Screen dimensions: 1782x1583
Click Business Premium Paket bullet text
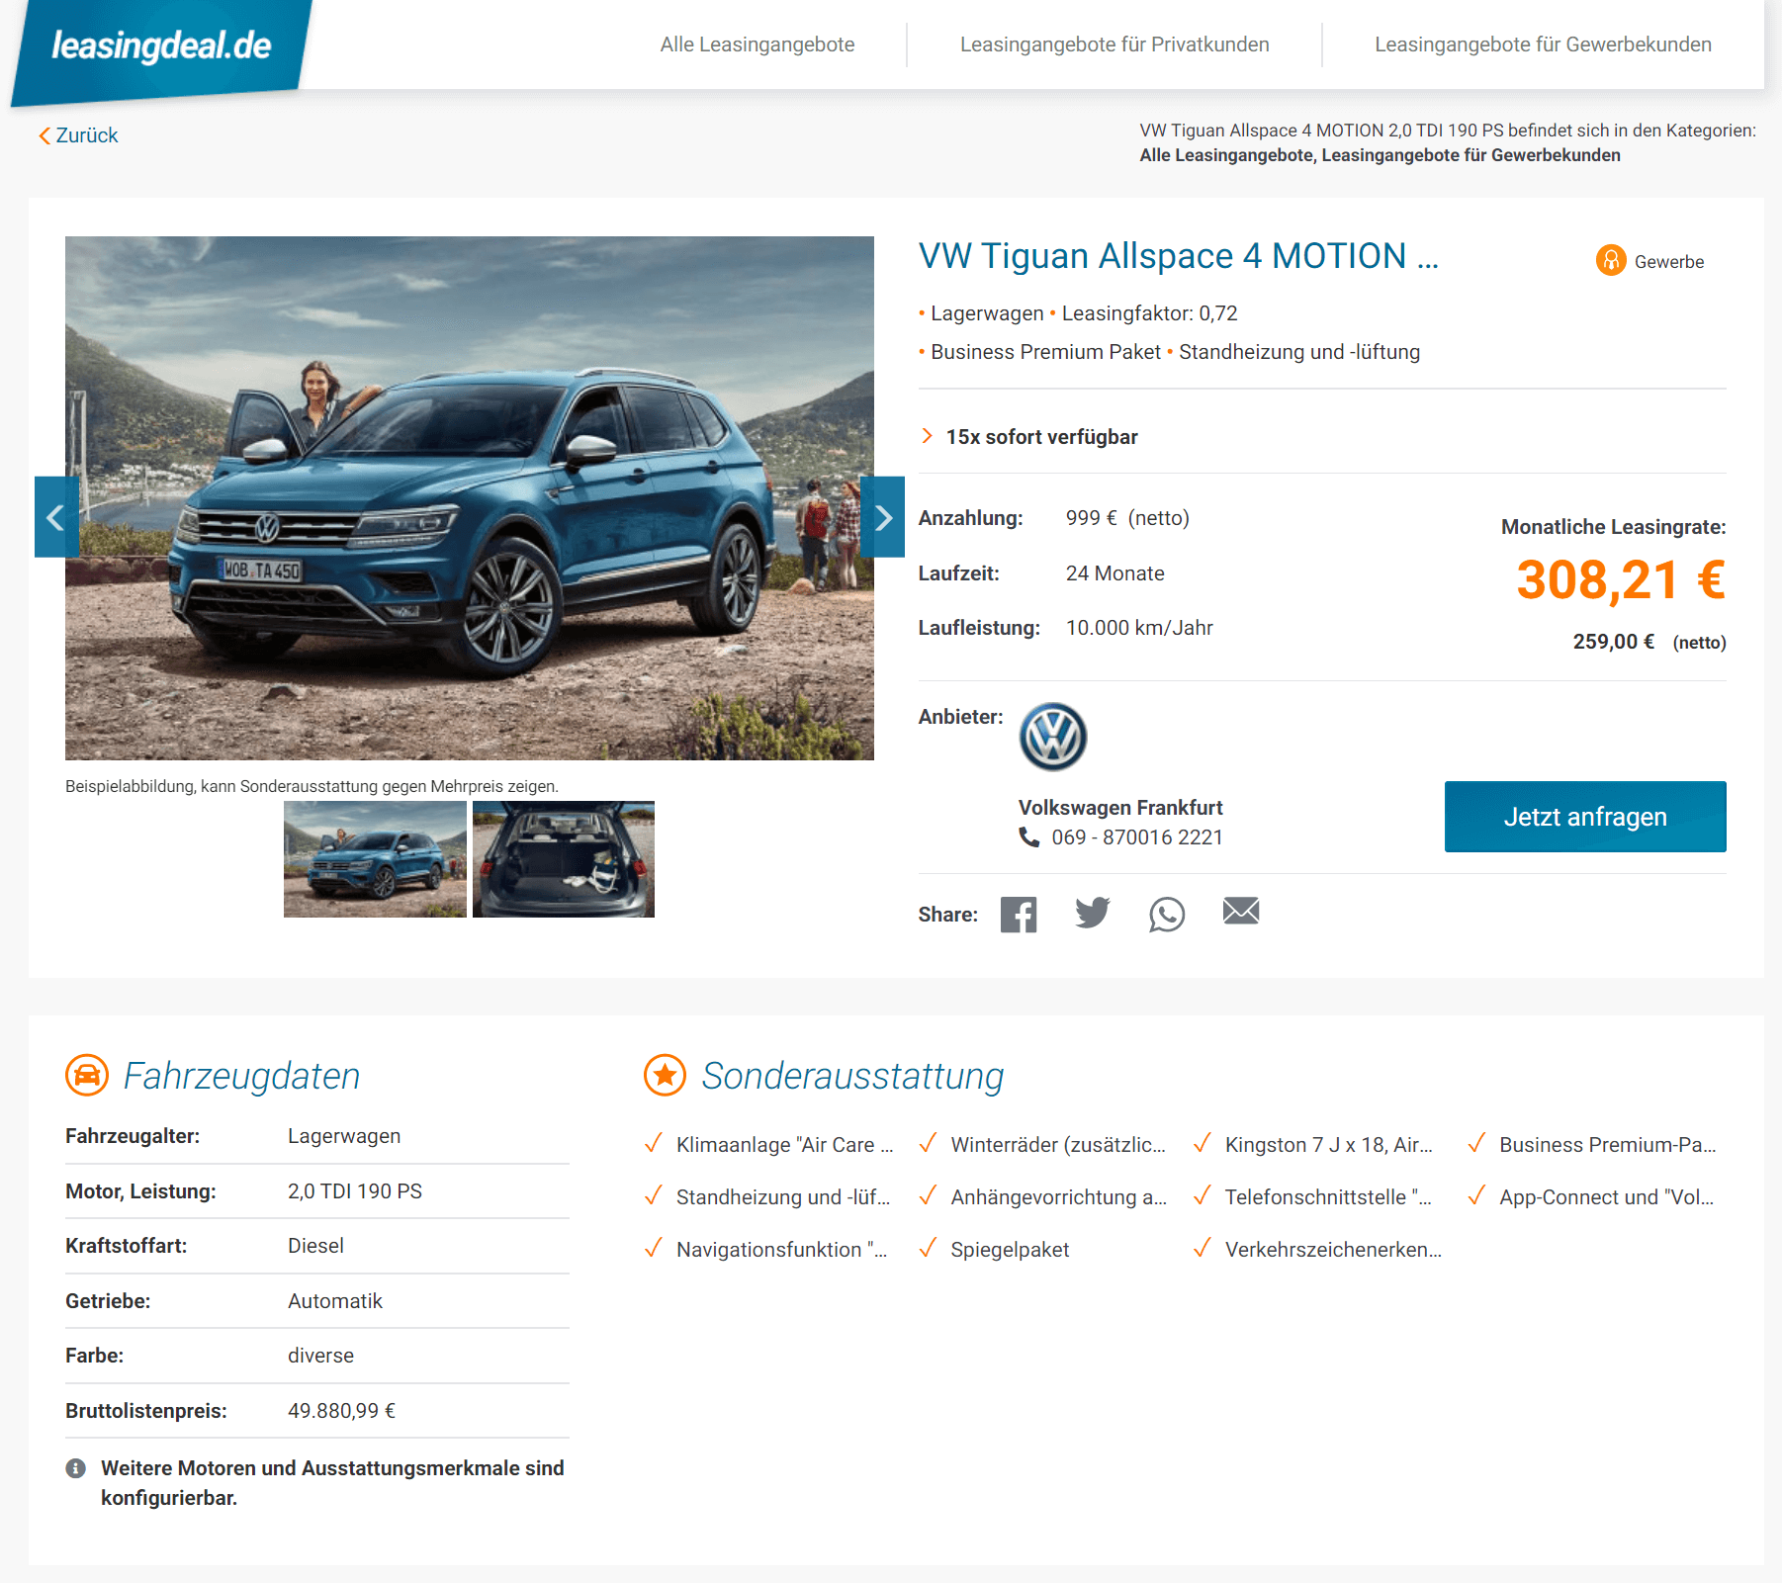pos(1045,352)
